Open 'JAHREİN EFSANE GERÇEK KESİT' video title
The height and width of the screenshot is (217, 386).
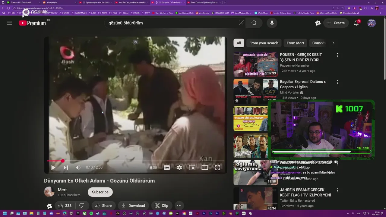point(305,192)
